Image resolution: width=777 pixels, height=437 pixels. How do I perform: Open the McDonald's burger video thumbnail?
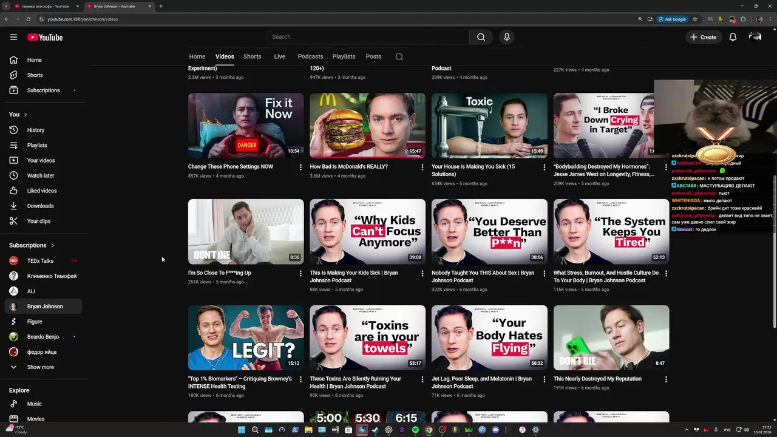point(367,126)
